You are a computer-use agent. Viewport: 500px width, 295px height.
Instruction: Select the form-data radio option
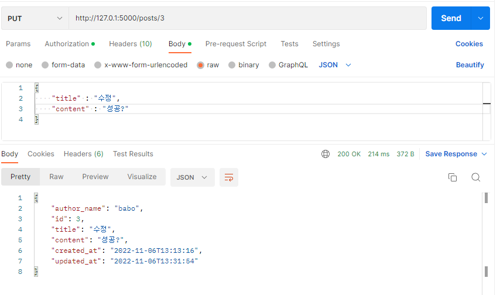point(45,65)
